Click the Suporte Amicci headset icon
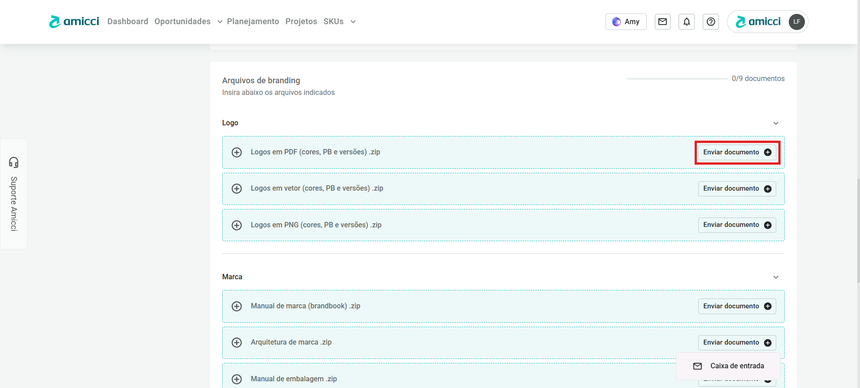The height and width of the screenshot is (388, 860). [14, 162]
